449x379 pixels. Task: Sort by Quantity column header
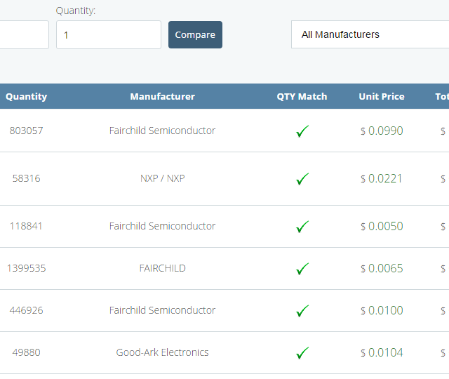[27, 97]
